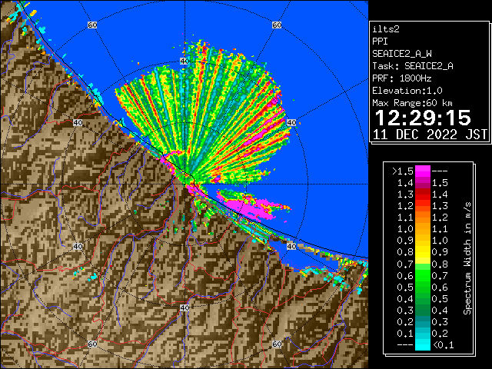Image resolution: width=492 pixels, height=369 pixels.
Task: Click the "PRF: 1800Hz" text
Action: 402,78
